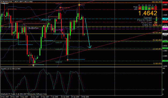Click the red MACD indicator block for H4
The height and width of the screenshot is (98, 168).
(x=156, y=7)
